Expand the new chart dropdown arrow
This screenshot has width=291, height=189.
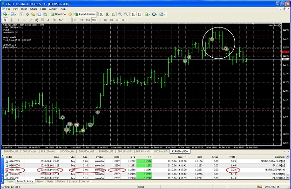8,14
